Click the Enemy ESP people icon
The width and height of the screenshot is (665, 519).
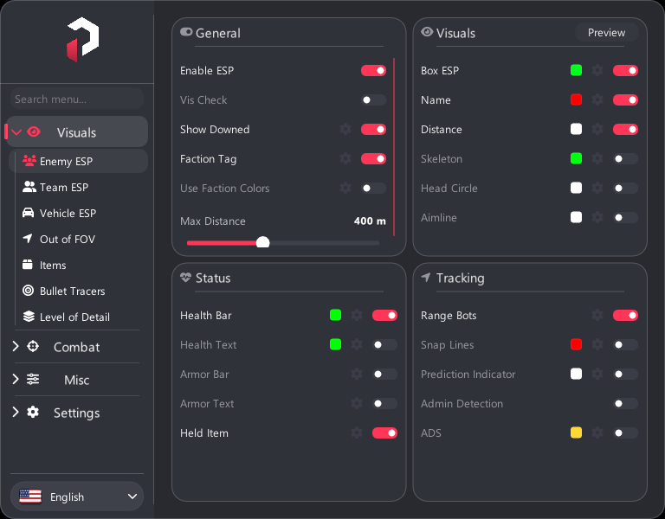coord(29,161)
